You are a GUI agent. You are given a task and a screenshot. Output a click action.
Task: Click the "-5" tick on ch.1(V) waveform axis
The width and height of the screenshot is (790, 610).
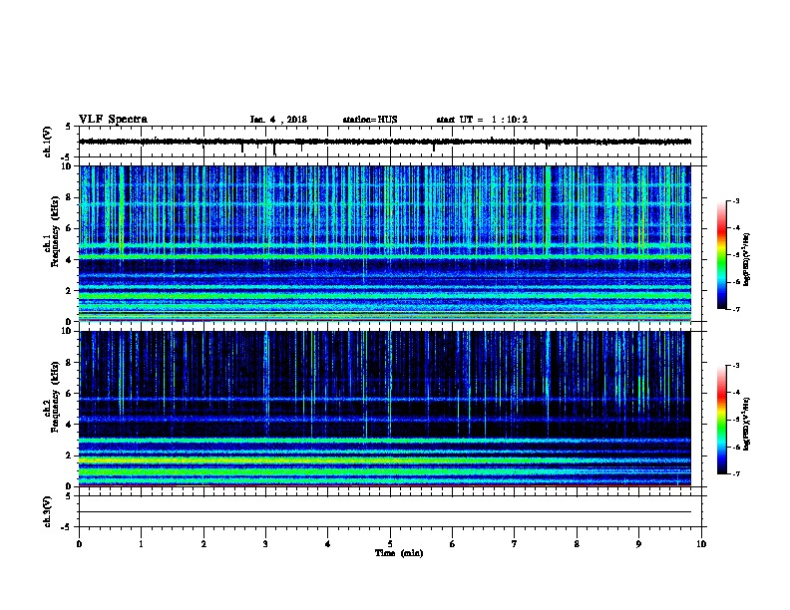tap(66, 157)
